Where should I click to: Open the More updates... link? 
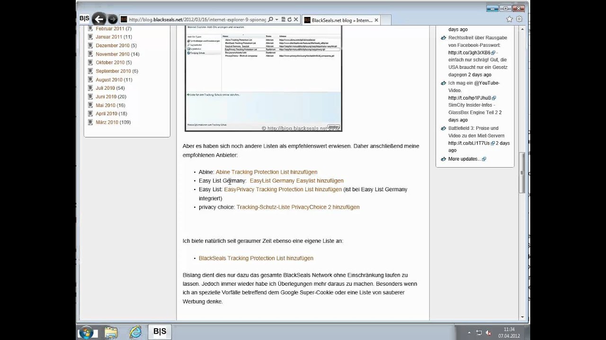[x=464, y=159]
